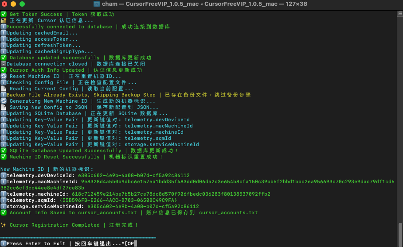Click the lock icon on the Cursor auth line
This screenshot has height=247, width=403.
pos(4,20)
